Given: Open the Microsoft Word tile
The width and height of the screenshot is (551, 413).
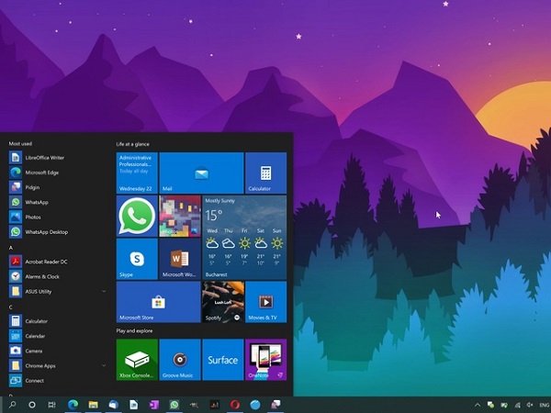Looking at the screenshot, I should 180,259.
